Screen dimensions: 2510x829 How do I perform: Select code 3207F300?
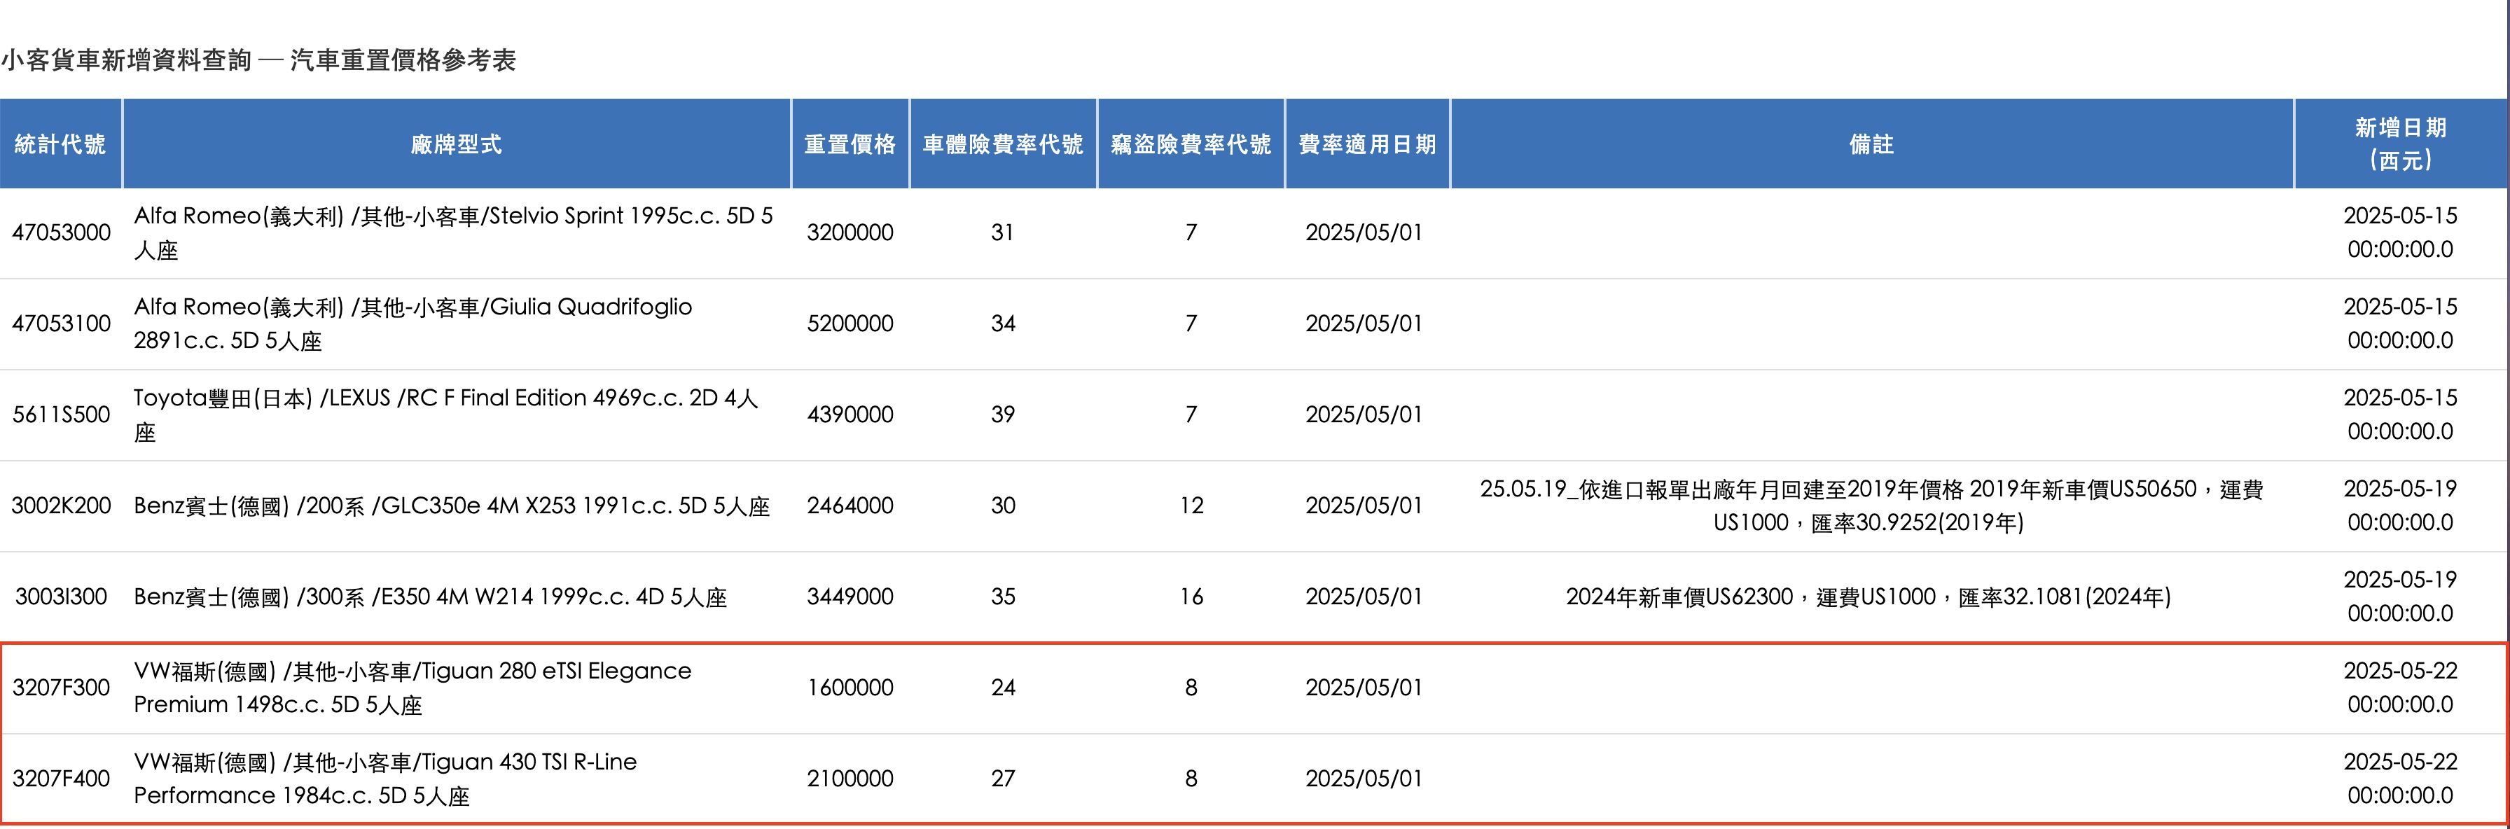62,688
